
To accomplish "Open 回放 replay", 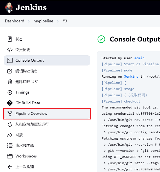I will click(47, 135).
